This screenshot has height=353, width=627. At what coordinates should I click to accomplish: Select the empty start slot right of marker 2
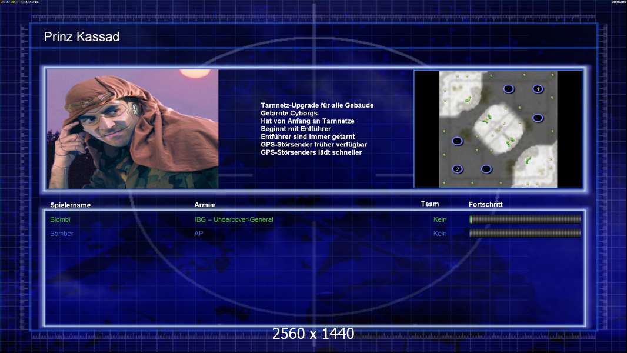click(486, 169)
